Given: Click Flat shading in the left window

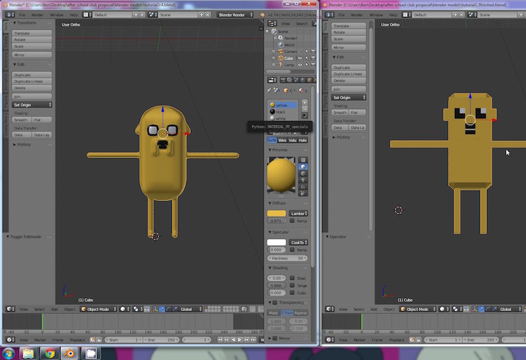Looking at the screenshot, I should point(42,120).
